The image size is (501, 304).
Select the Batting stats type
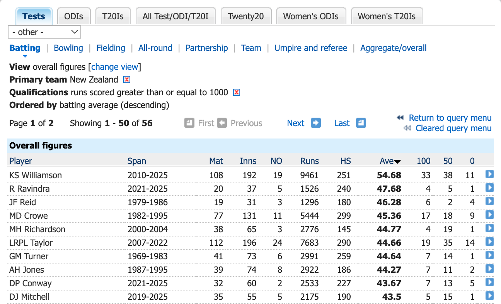pyautogui.click(x=25, y=48)
